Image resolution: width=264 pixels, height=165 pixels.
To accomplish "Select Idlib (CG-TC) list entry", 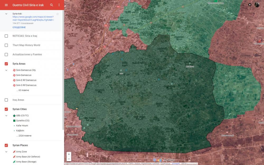I will 22,116.
